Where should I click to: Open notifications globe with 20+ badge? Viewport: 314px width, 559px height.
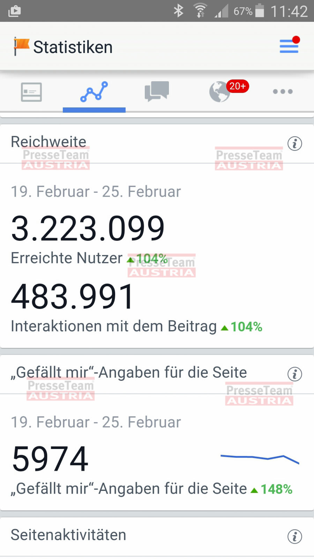[x=220, y=92]
